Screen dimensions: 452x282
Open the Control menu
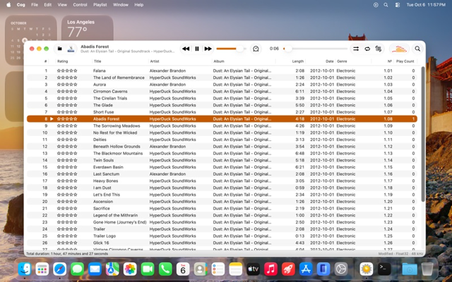[80, 5]
